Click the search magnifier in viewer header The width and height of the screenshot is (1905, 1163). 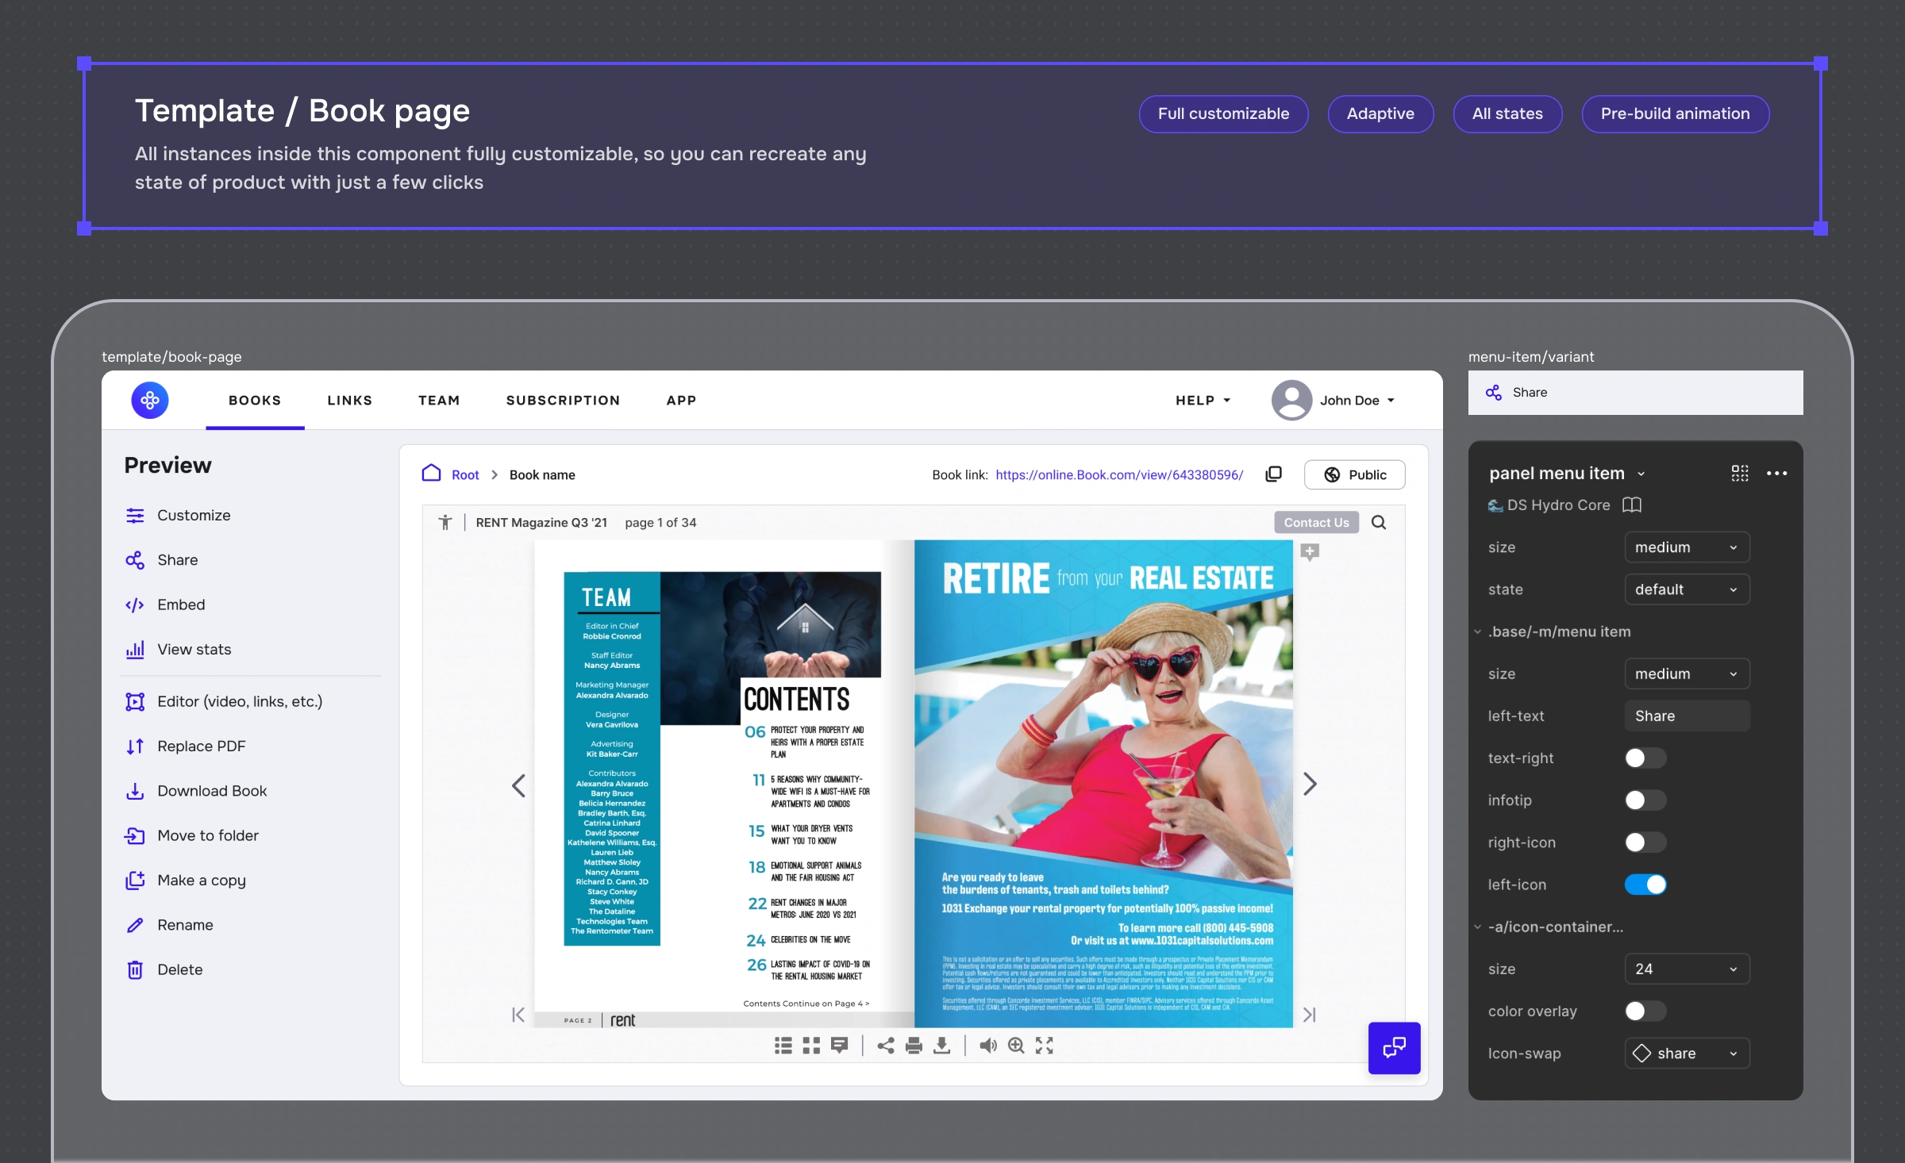click(1379, 522)
